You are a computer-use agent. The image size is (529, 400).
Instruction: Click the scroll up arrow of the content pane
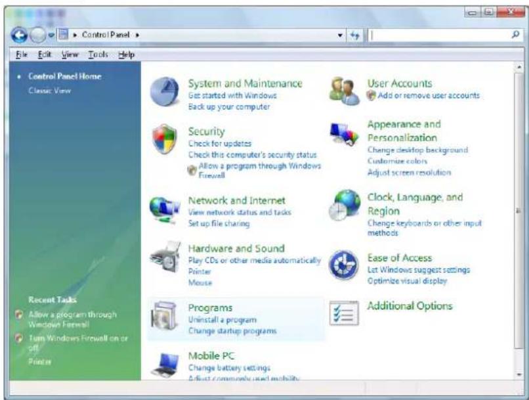click(x=519, y=67)
